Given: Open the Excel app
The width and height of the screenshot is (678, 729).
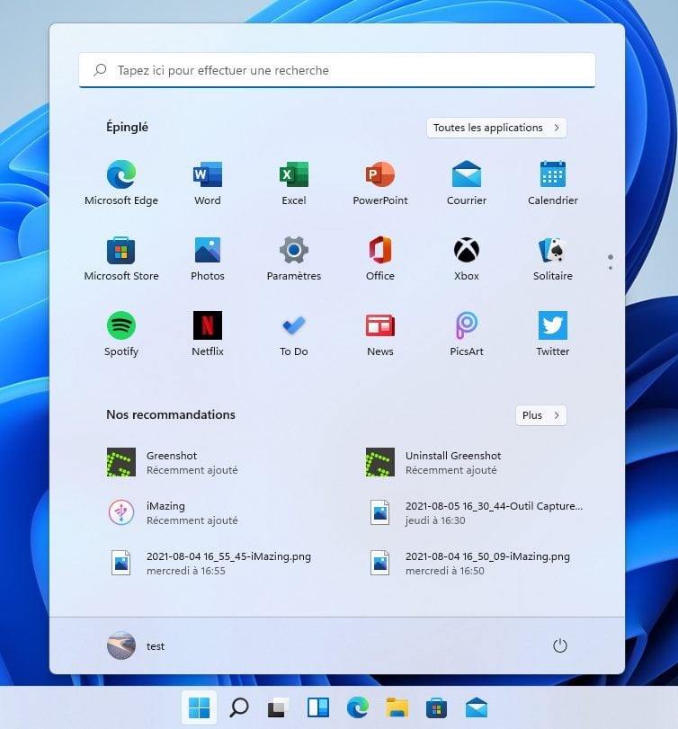Looking at the screenshot, I should click(294, 182).
